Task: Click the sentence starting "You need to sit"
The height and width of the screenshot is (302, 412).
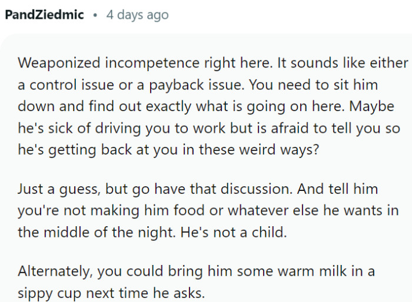Action: click(312, 85)
